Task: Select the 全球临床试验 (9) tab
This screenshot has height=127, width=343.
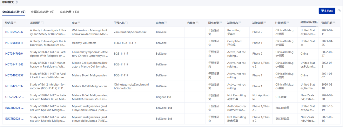Action: point(14,12)
